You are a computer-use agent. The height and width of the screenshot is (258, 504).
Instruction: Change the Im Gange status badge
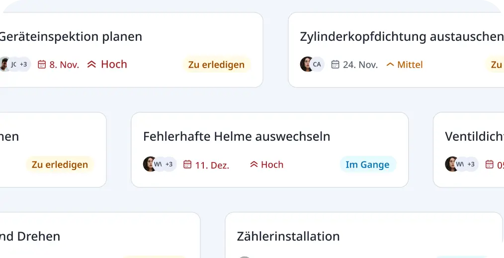pyautogui.click(x=368, y=165)
